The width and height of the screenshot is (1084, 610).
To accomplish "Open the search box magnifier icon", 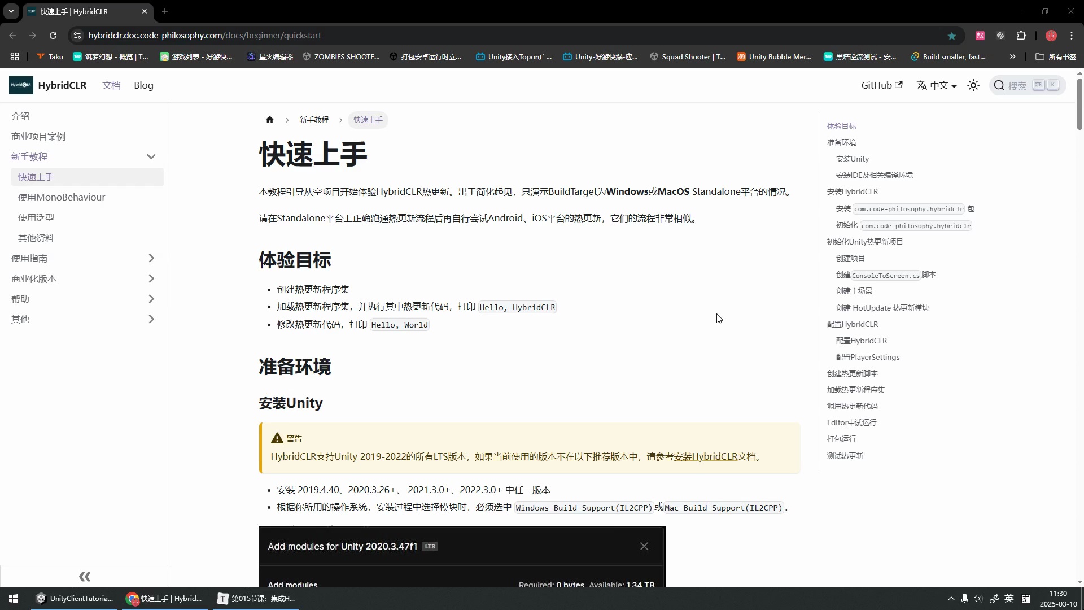I will point(1000,85).
